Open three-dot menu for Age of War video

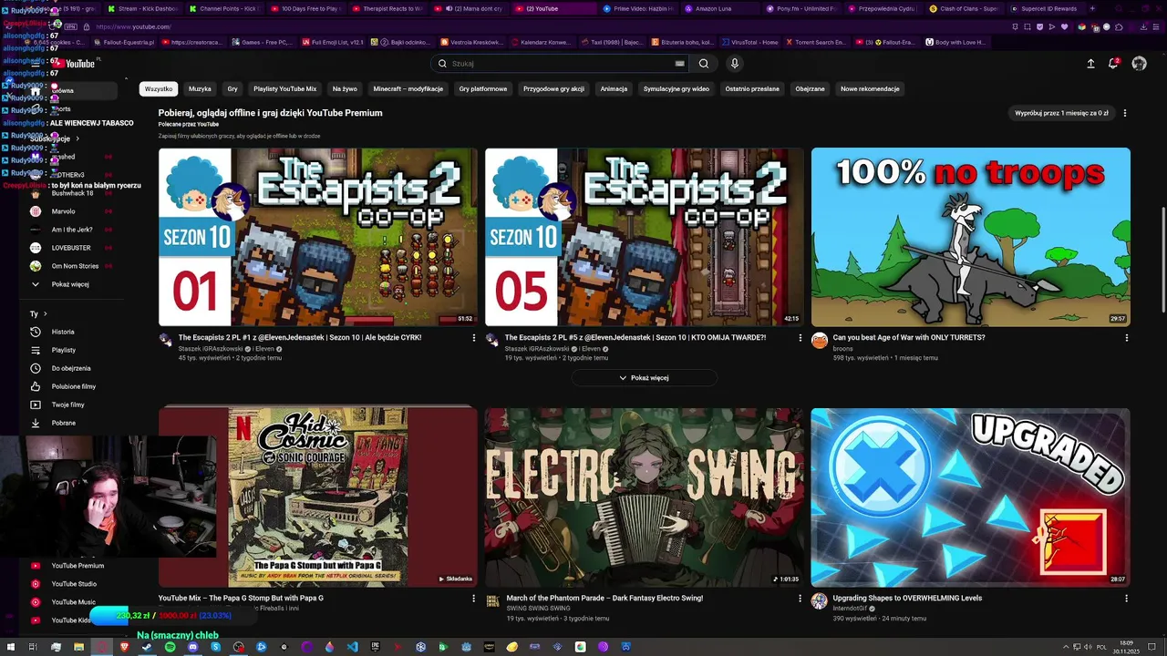click(1127, 338)
